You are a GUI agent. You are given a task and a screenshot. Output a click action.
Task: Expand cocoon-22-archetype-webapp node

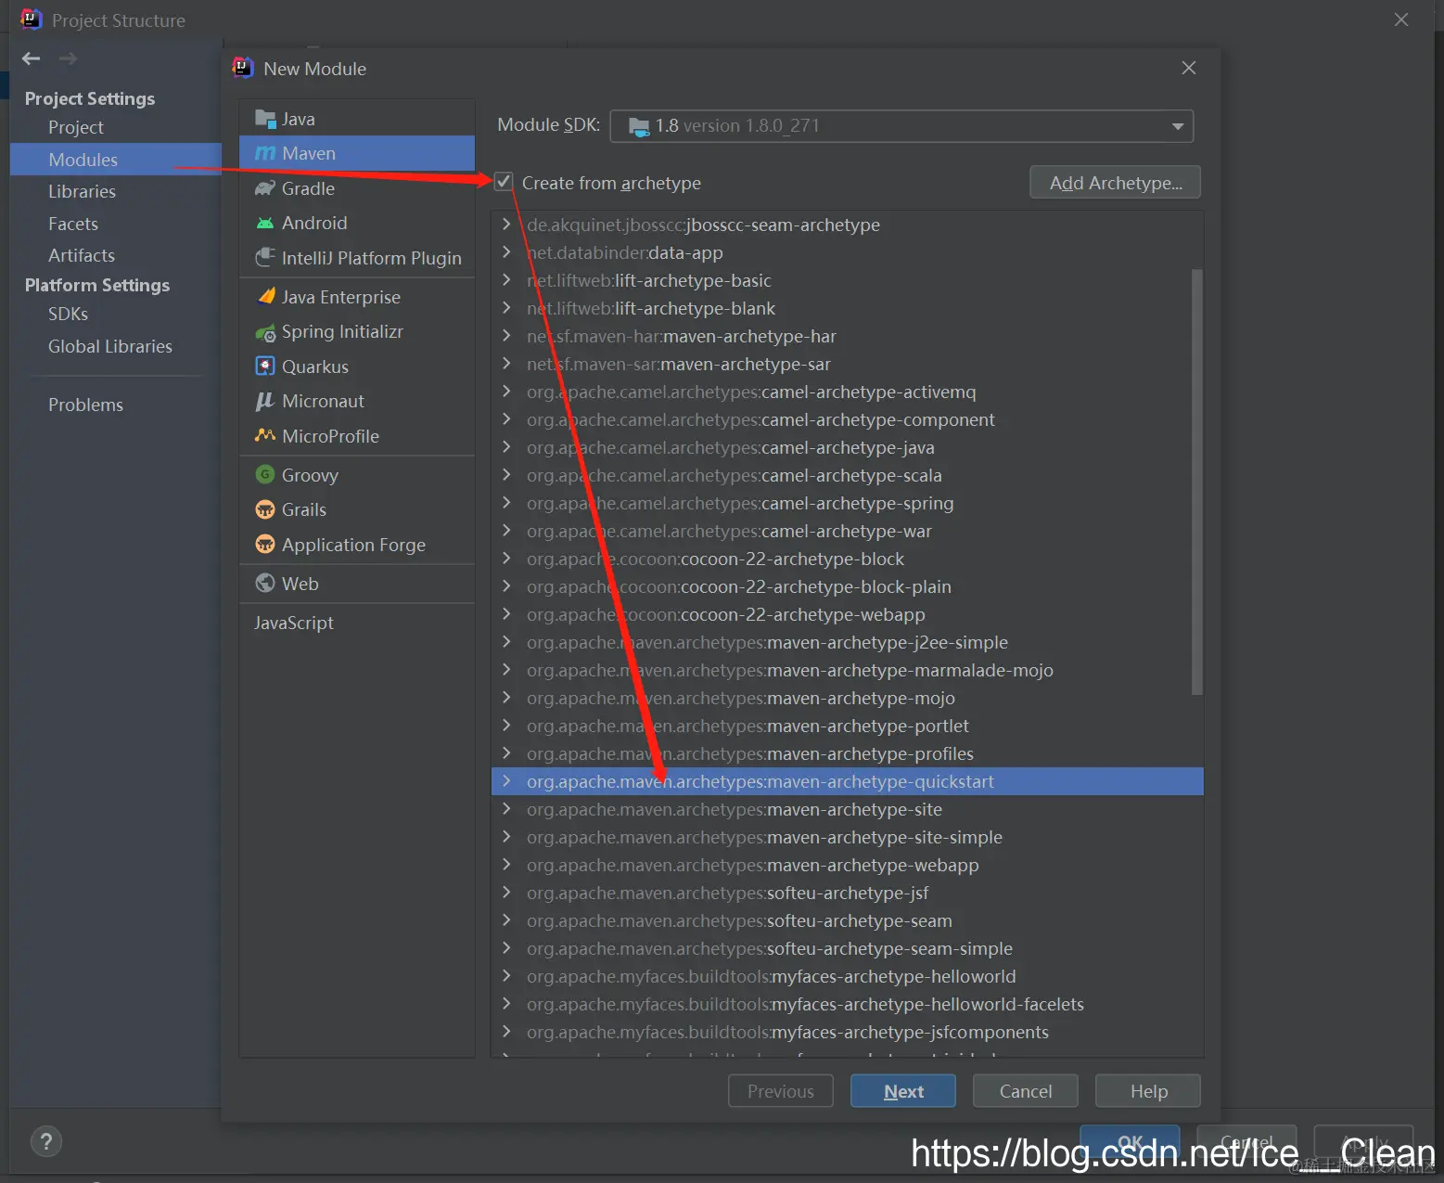coord(506,614)
